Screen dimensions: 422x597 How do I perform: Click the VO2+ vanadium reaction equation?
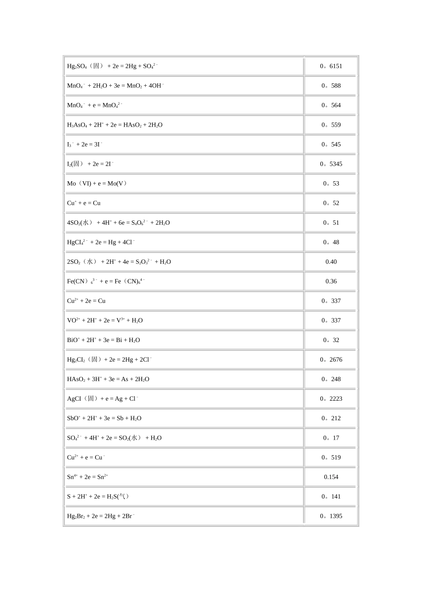pos(105,320)
